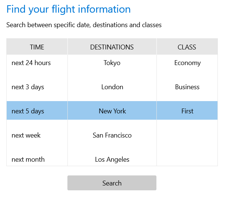Select 'next month' in the TIME list
Viewport: 235px width, 197px height.
click(x=28, y=159)
